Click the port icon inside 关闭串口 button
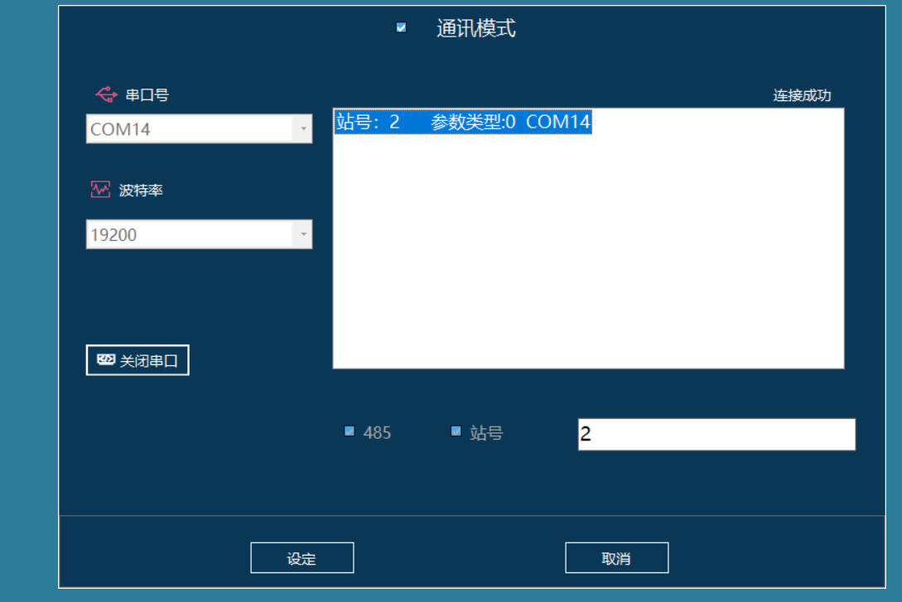This screenshot has height=602, width=902. 106,360
